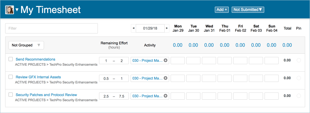Check the Send Recommendations checkbox
This screenshot has height=113, width=310.
point(11,59)
